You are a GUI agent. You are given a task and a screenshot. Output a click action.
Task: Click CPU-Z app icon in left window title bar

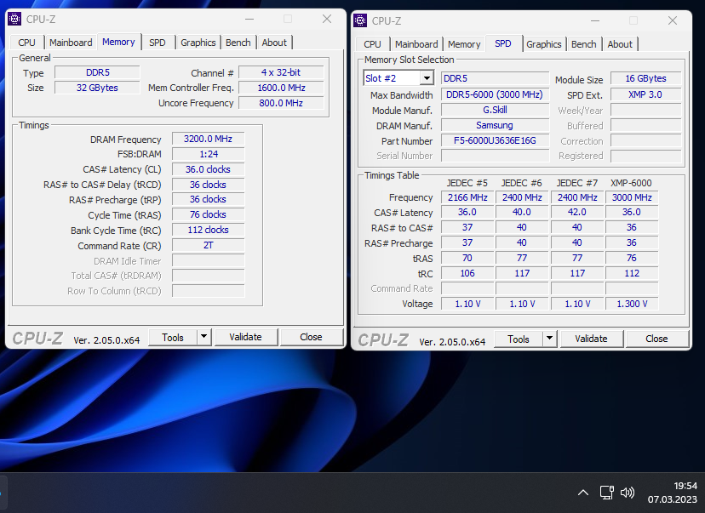[x=14, y=19]
